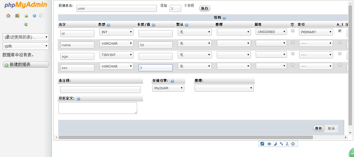Click the phpMyAdmin logo

(x=26, y=5)
